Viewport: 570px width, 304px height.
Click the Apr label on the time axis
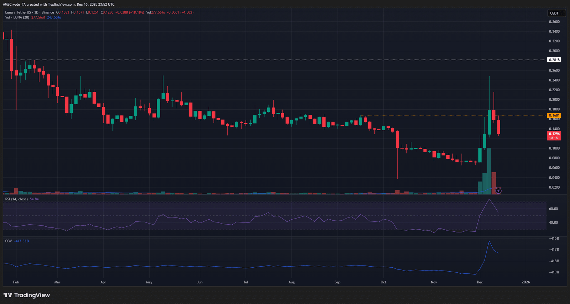point(103,282)
